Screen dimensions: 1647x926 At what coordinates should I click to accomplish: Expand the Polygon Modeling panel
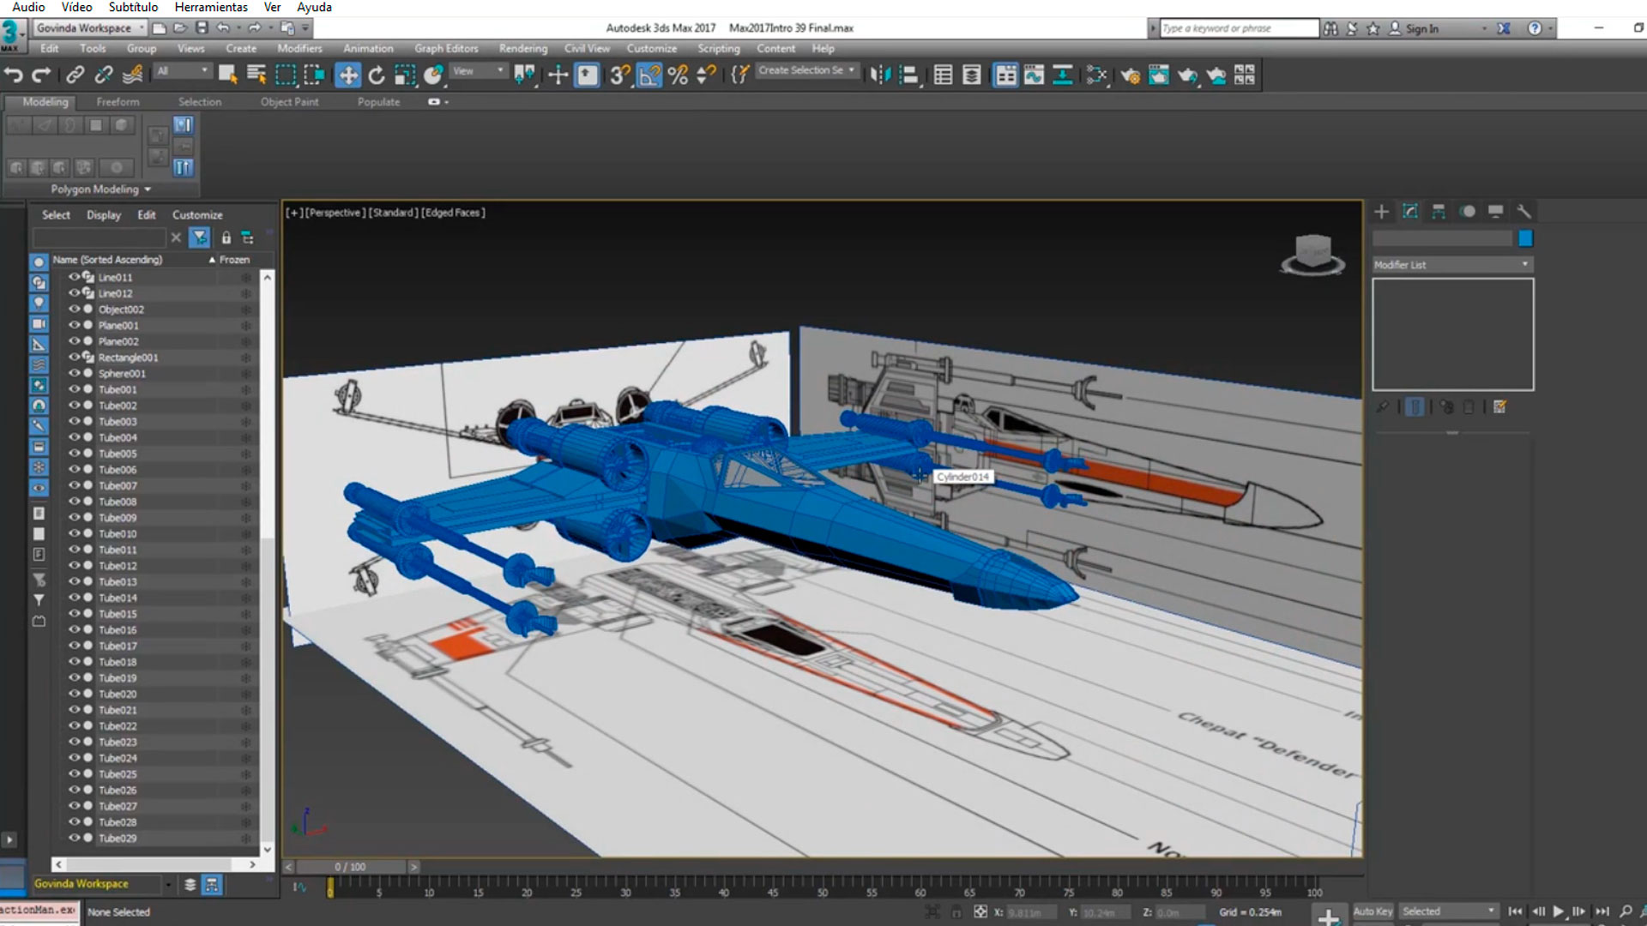(x=100, y=189)
